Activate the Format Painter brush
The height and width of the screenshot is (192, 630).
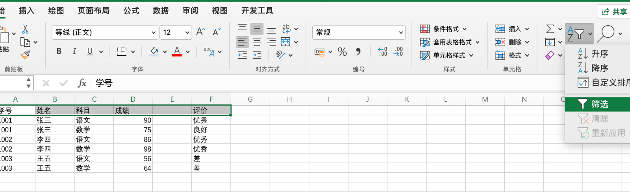tap(26, 55)
